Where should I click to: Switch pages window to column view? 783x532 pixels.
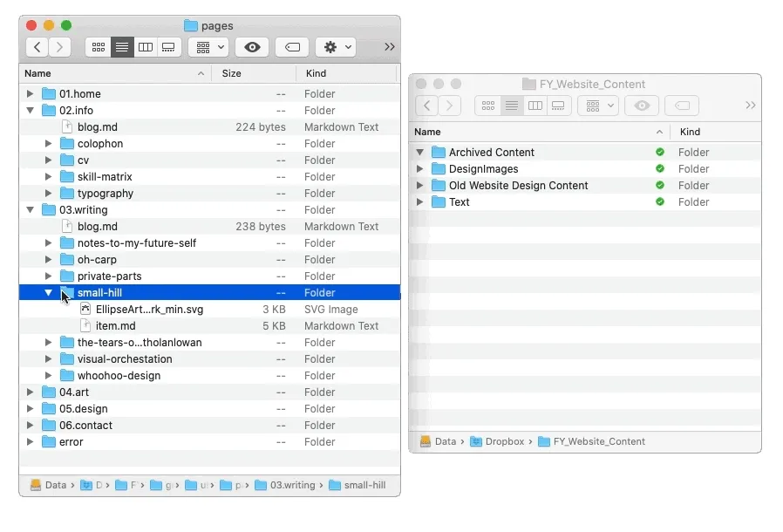pyautogui.click(x=146, y=47)
